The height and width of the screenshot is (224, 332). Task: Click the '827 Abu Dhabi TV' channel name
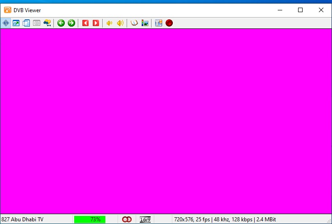pyautogui.click(x=22, y=219)
